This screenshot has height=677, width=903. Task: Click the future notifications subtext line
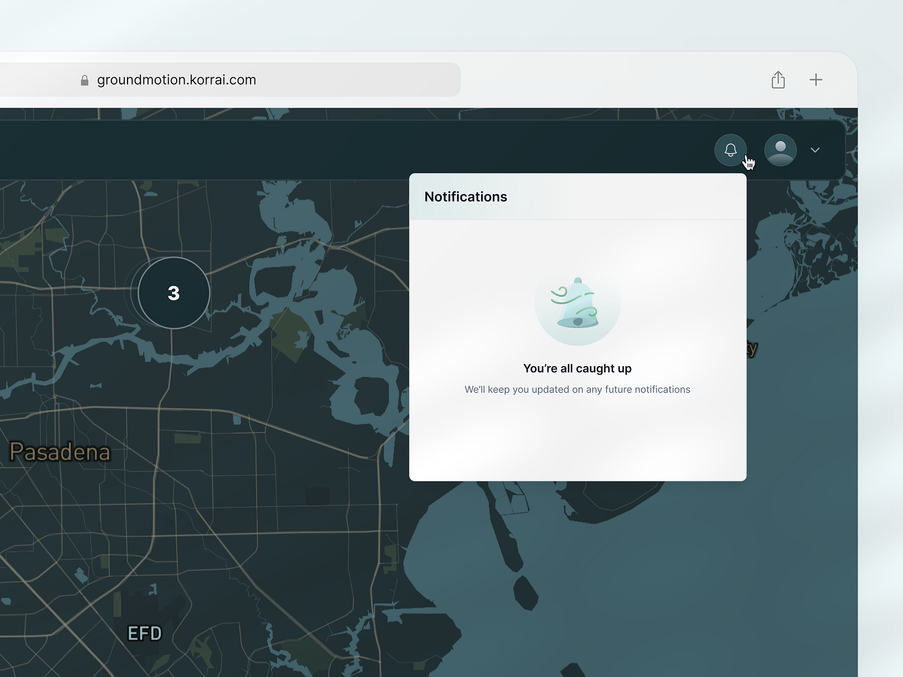577,389
